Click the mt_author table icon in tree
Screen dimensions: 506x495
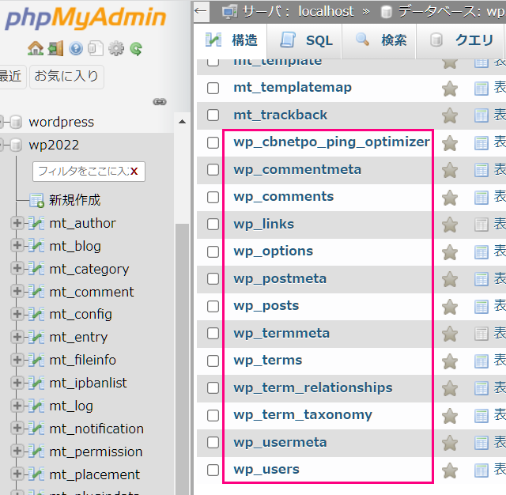[x=36, y=223]
